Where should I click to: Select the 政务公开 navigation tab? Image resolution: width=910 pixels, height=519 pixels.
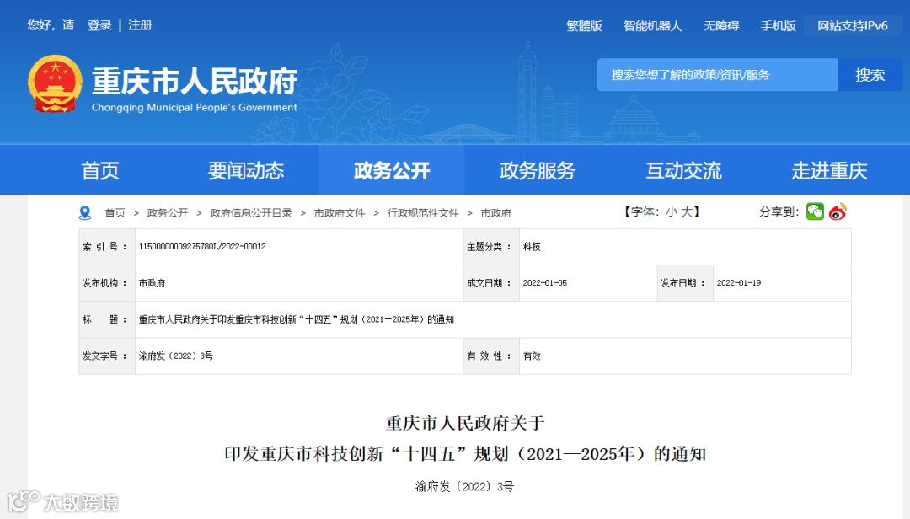(x=391, y=171)
